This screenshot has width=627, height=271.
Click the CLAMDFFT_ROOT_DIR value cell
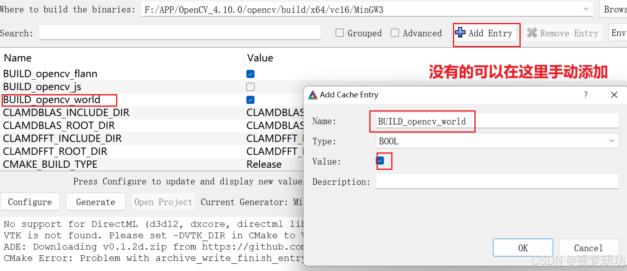(x=274, y=151)
